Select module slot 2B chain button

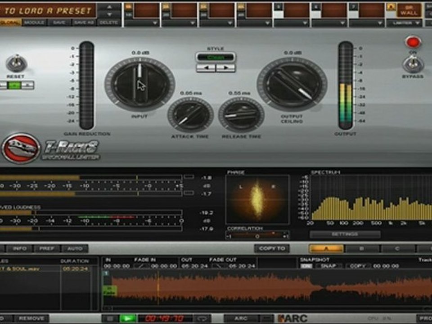click(166, 14)
